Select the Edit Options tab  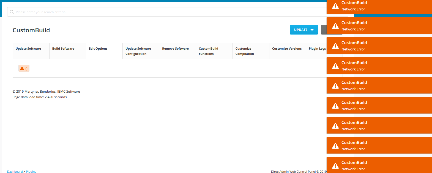point(104,51)
